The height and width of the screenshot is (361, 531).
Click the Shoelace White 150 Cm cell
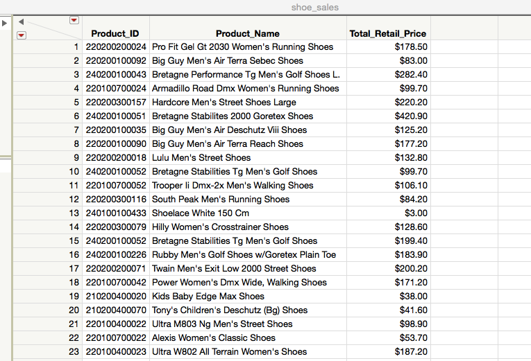[x=201, y=213]
